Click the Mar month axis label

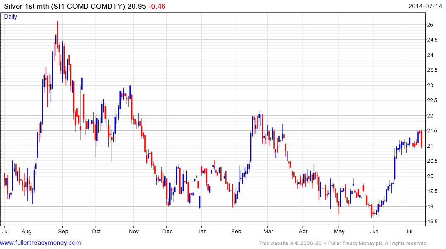click(268, 231)
